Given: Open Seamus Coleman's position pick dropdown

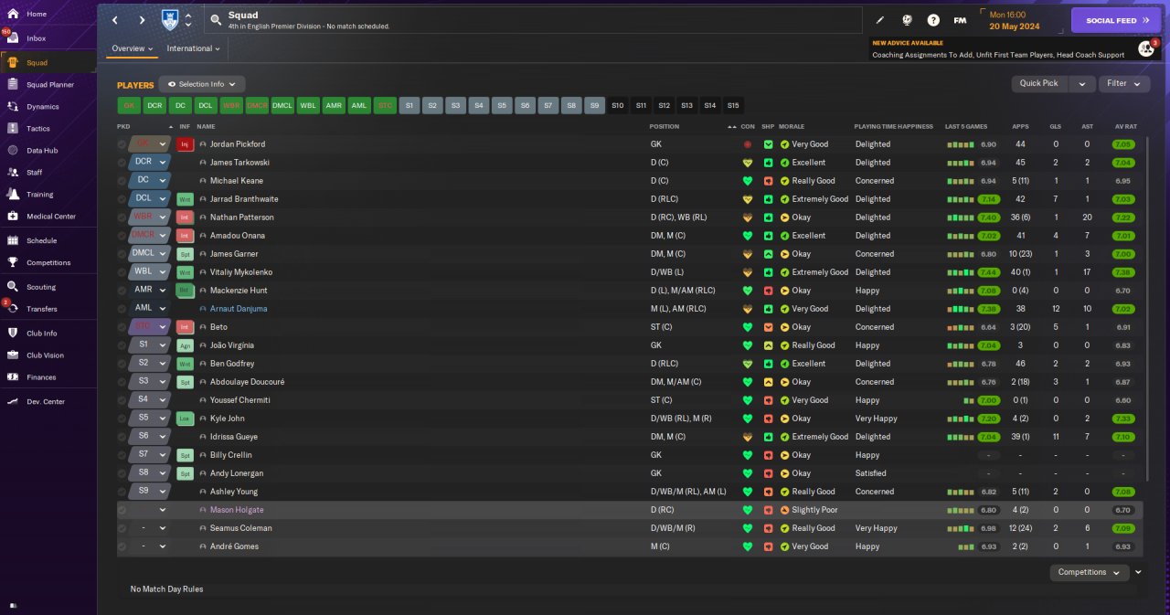Looking at the screenshot, I should pyautogui.click(x=151, y=528).
